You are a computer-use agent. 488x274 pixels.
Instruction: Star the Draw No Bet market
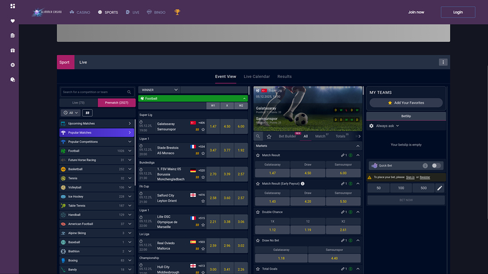258,240
